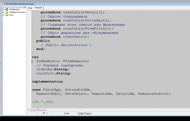Close the code explorer panel with the x button
Viewport: 190px width, 121px height.
25,7
